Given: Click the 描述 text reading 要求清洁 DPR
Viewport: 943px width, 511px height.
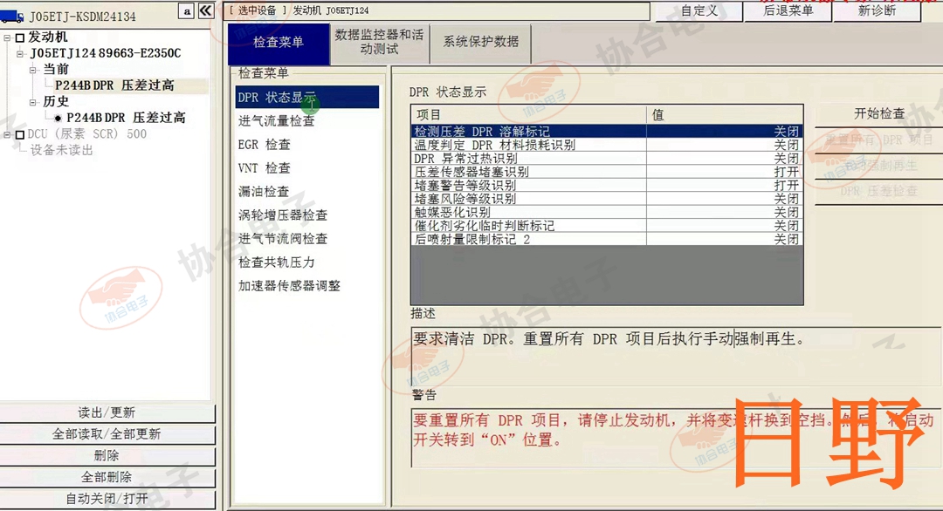Looking at the screenshot, I should [x=609, y=339].
